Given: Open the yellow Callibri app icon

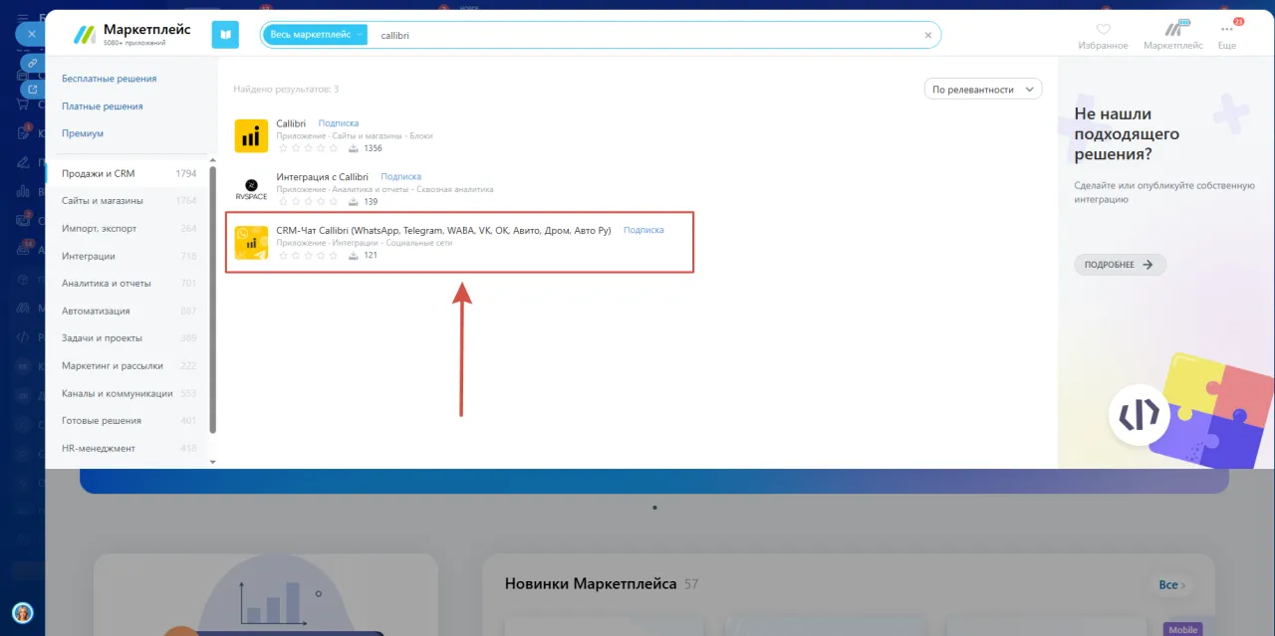Looking at the screenshot, I should click(251, 136).
